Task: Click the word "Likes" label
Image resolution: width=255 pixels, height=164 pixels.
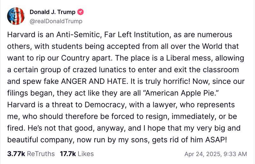Action: click(x=86, y=154)
